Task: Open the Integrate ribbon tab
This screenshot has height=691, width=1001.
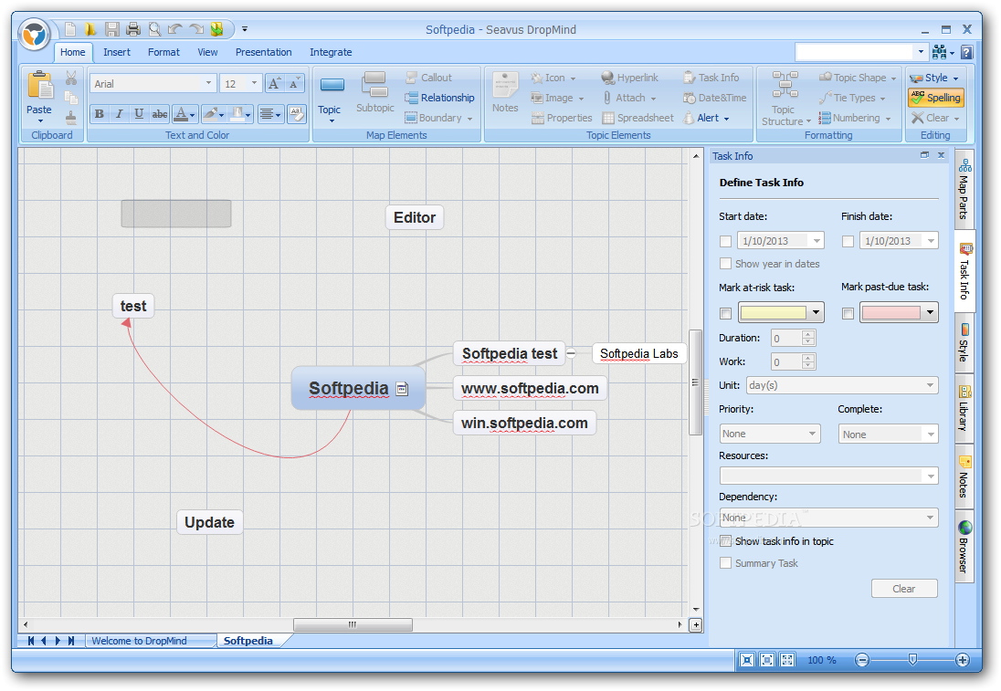Action: pos(331,52)
